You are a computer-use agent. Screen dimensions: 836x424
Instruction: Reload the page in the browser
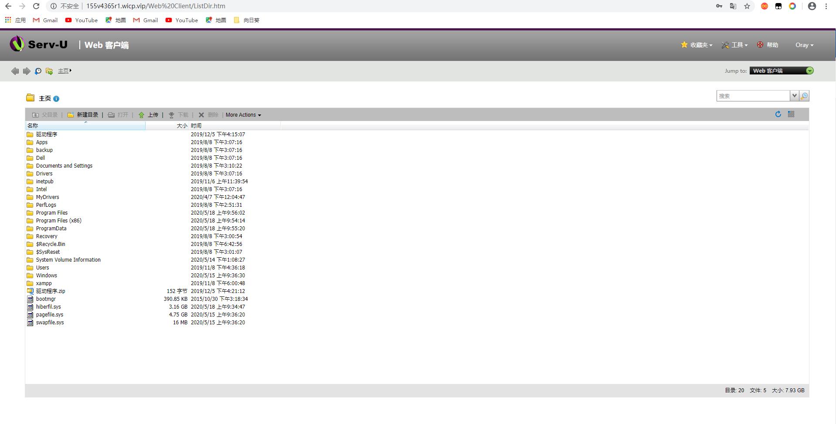tap(36, 6)
